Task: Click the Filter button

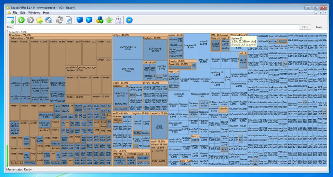Action: pos(305,27)
